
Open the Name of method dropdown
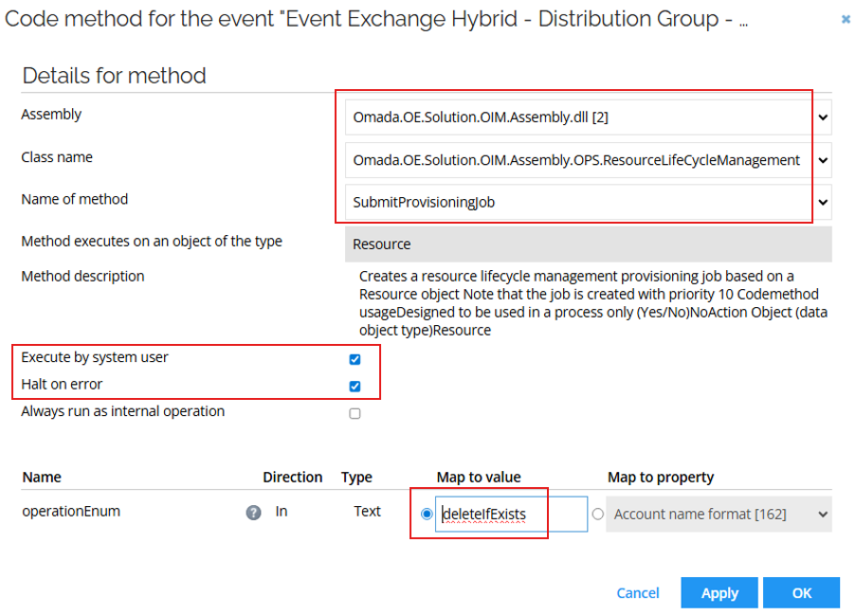821,202
